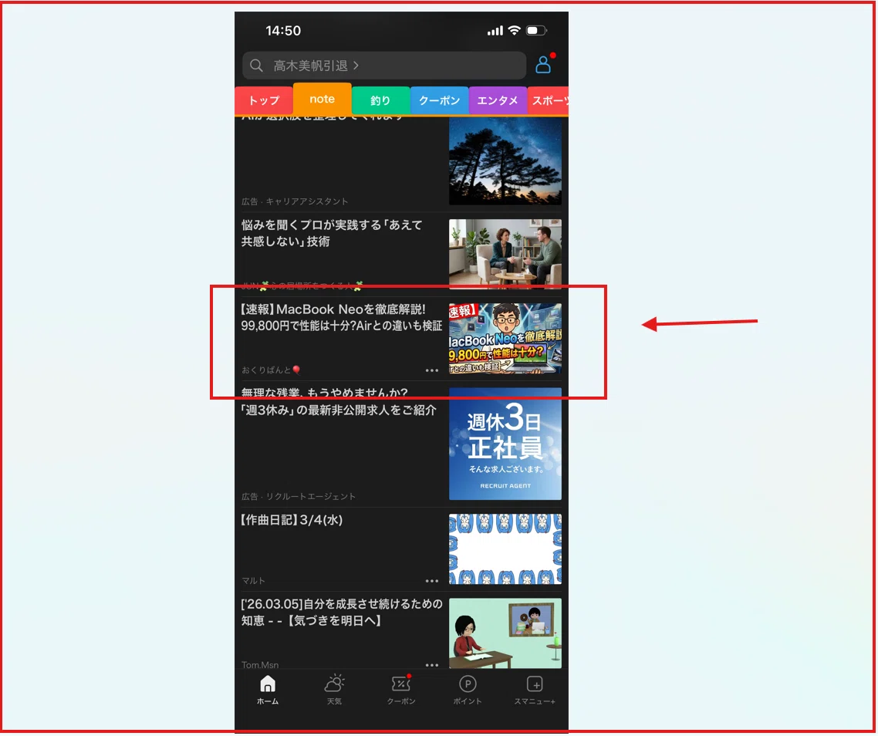
Task: Tap the search magnifier icon
Action: pos(256,66)
